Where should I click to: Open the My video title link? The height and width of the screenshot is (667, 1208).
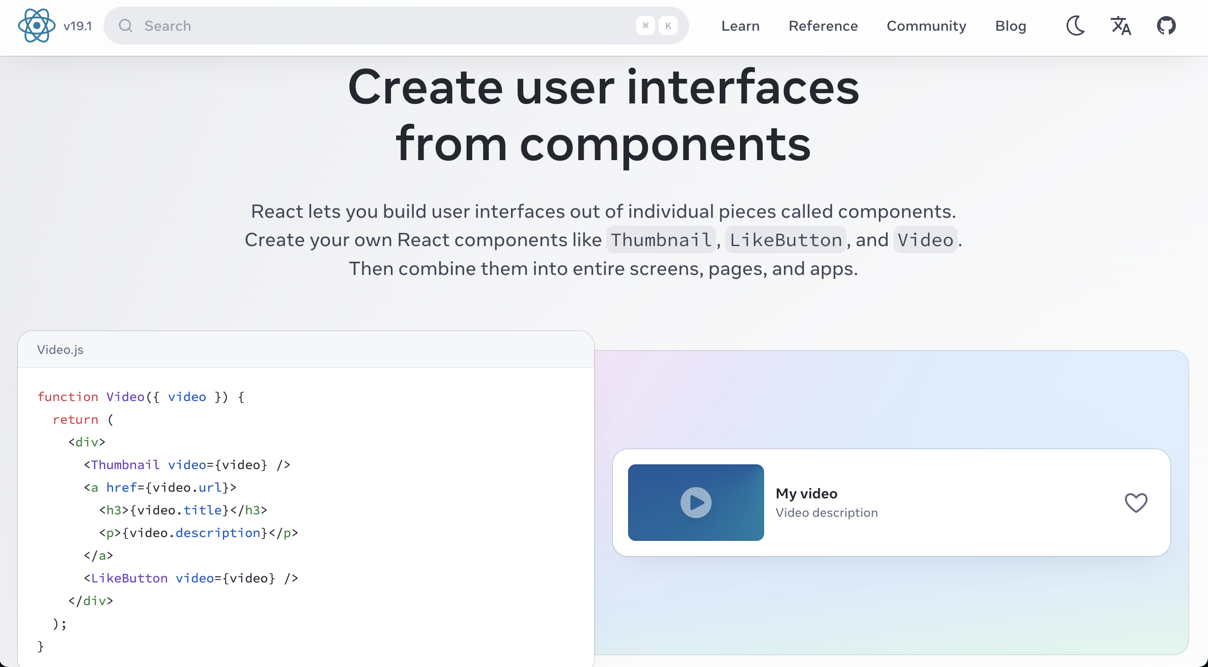806,494
